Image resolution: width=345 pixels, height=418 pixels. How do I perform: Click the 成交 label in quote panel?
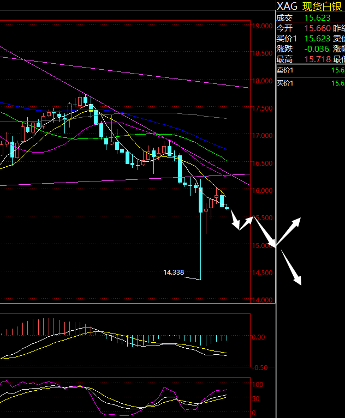click(284, 18)
